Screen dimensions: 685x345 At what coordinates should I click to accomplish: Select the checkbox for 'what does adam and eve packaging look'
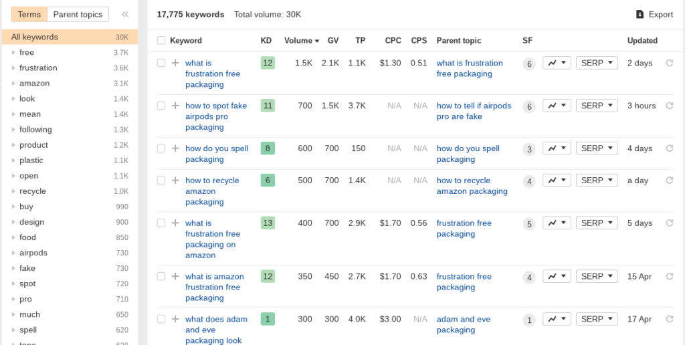tap(161, 319)
